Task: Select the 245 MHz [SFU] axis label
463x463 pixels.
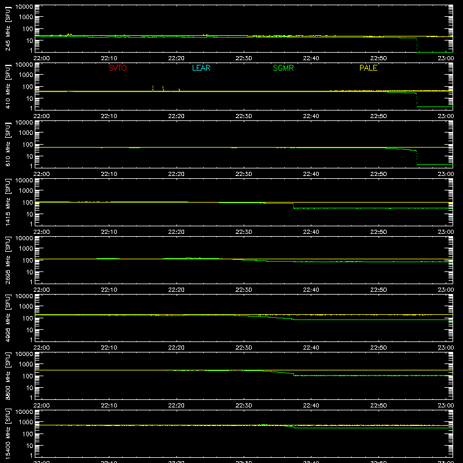Action: (x=8, y=30)
